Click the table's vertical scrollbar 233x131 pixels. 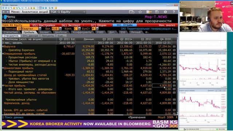click(177, 76)
